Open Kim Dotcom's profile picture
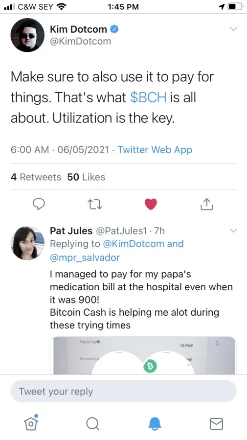Viewport: 247px width, 440px height. click(x=27, y=35)
